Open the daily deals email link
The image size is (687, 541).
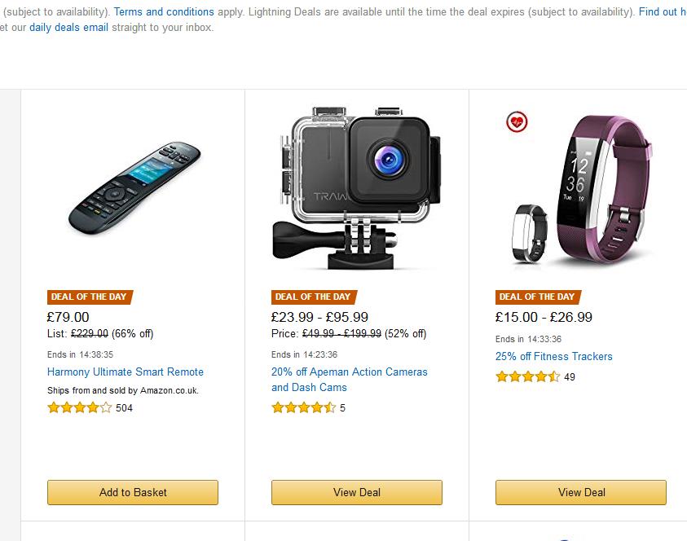point(68,28)
